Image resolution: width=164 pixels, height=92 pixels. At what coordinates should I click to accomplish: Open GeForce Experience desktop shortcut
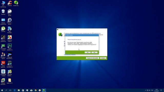pyautogui.click(x=3, y=39)
